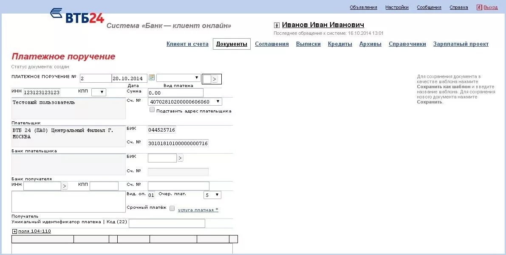
Task: Click the small box before the arrow button
Action: (x=207, y=79)
